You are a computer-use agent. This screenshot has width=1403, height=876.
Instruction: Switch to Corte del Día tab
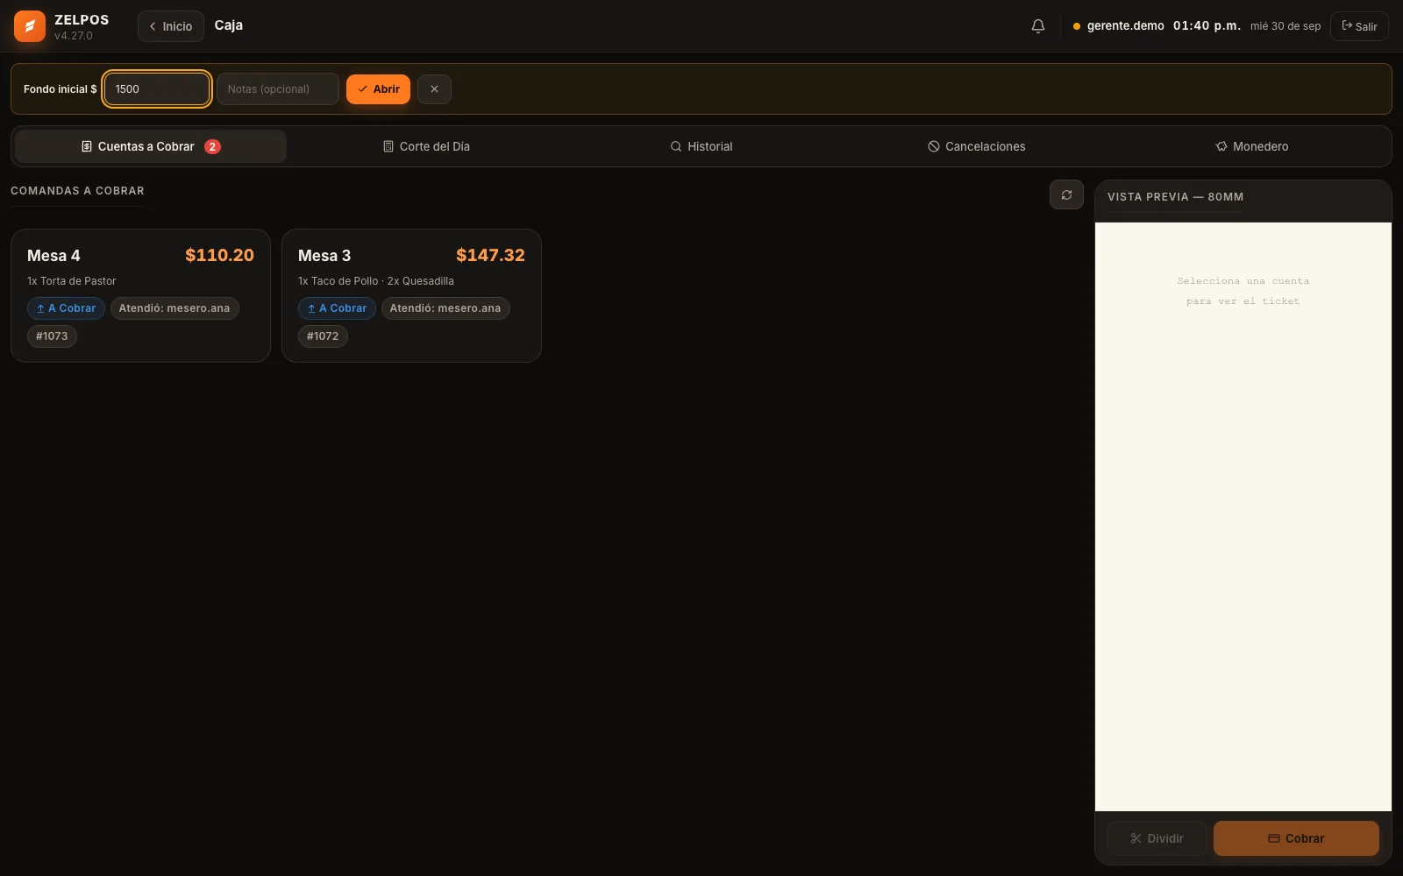(x=426, y=146)
